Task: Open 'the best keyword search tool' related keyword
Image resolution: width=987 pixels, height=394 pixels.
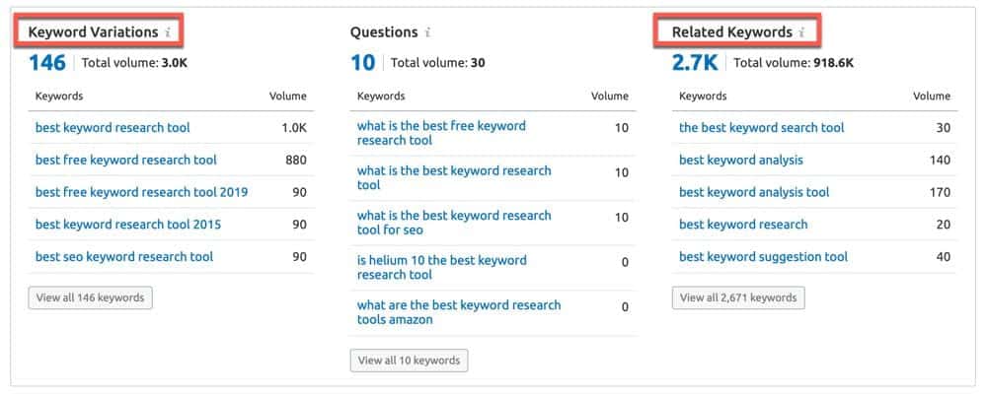Action: pos(761,128)
